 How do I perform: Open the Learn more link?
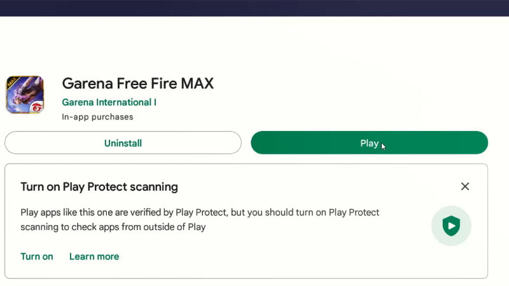94,257
